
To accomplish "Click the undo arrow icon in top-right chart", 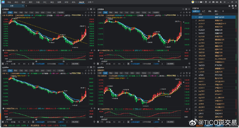I will click(x=178, y=15).
